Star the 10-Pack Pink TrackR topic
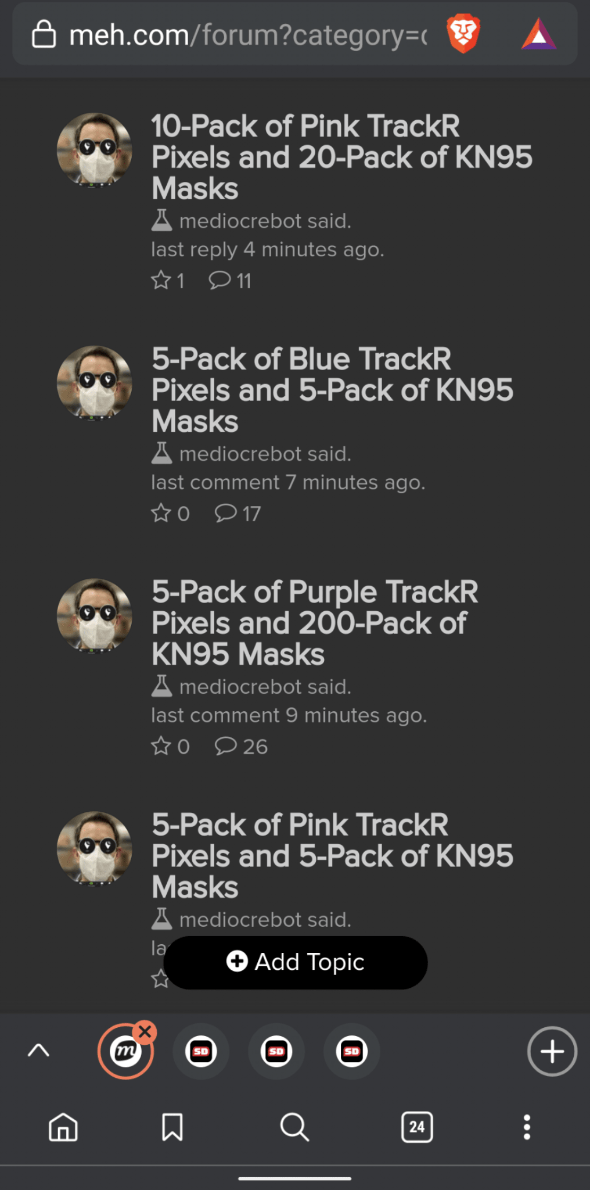 (x=161, y=281)
